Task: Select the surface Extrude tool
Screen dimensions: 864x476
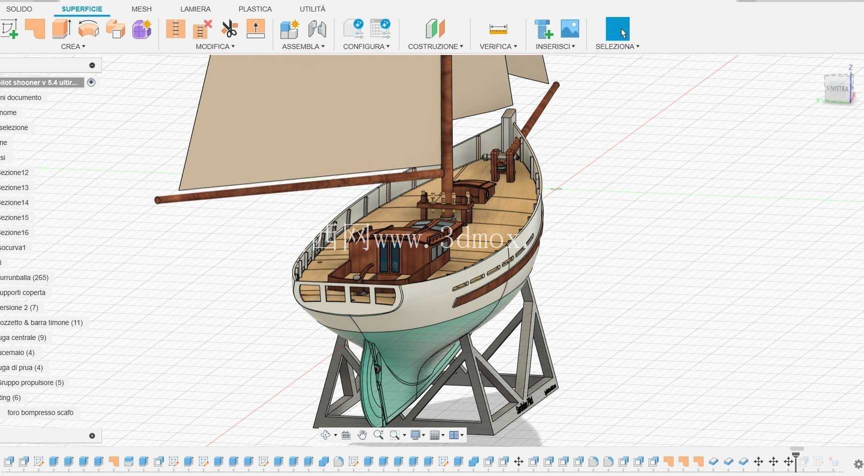Action: [62, 29]
